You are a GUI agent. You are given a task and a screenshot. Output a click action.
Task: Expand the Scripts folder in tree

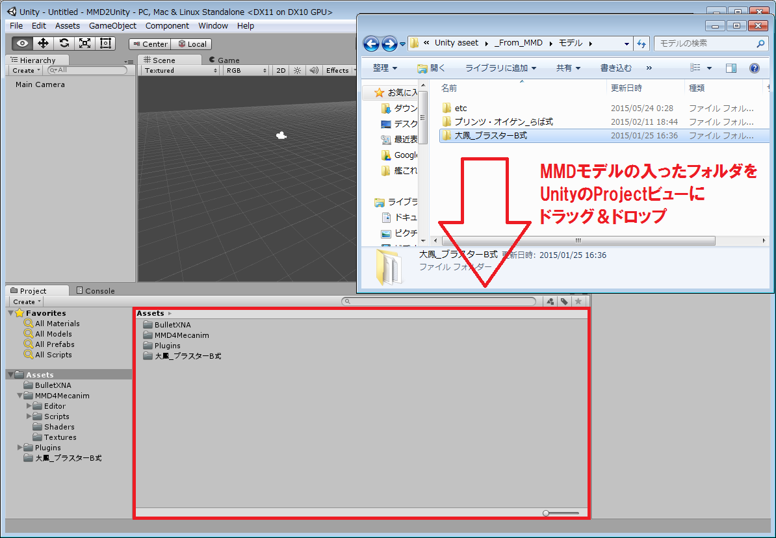[x=29, y=416]
